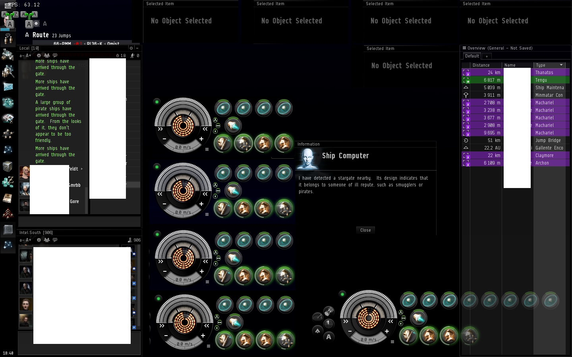572x357 pixels.
Task: Click the blonde portrait beside feldt
Action: click(x=25, y=173)
